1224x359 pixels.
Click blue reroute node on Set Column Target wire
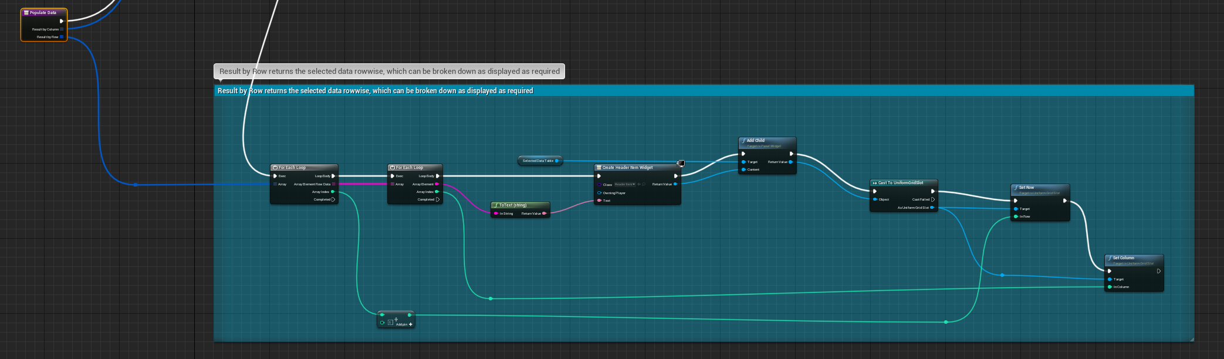pyautogui.click(x=1002, y=275)
